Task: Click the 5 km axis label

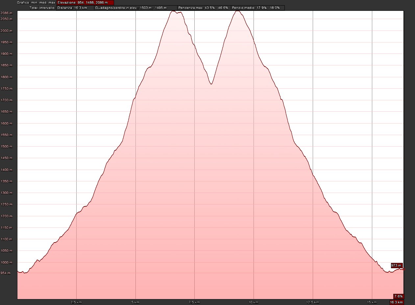Action: [135, 302]
